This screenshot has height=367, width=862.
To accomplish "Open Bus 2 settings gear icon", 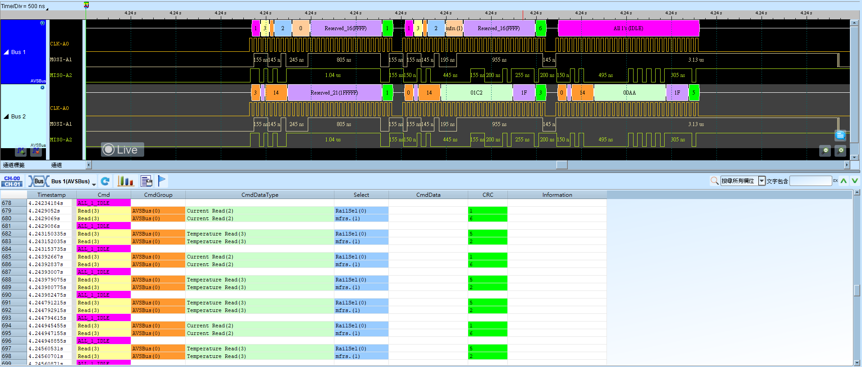I will click(42, 87).
